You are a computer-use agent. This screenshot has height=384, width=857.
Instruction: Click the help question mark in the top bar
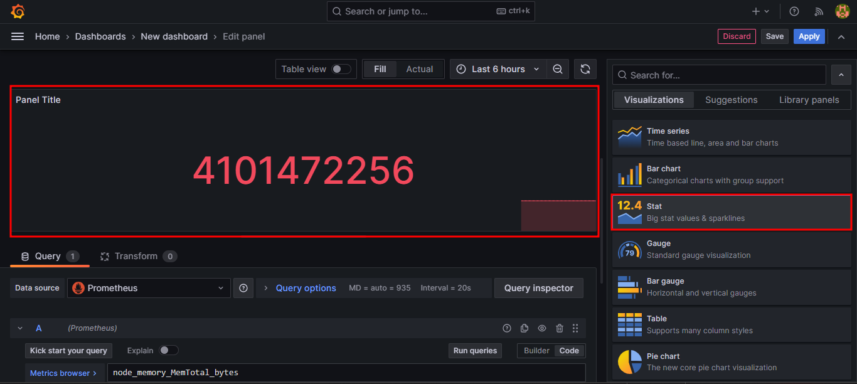(x=794, y=11)
